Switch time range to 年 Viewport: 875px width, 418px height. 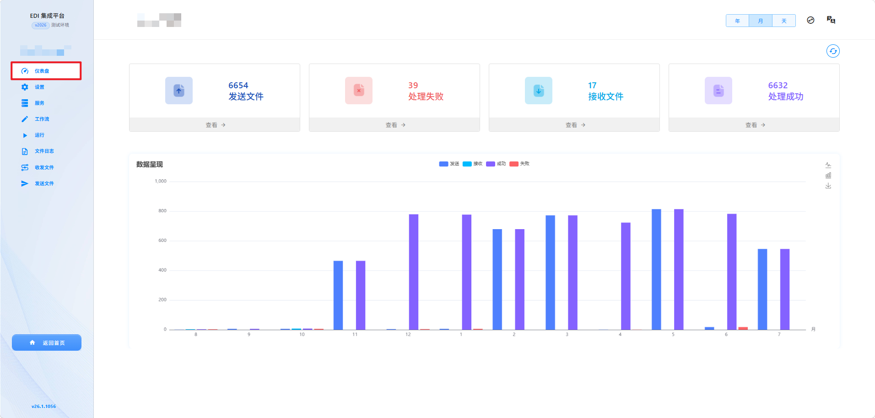click(738, 21)
